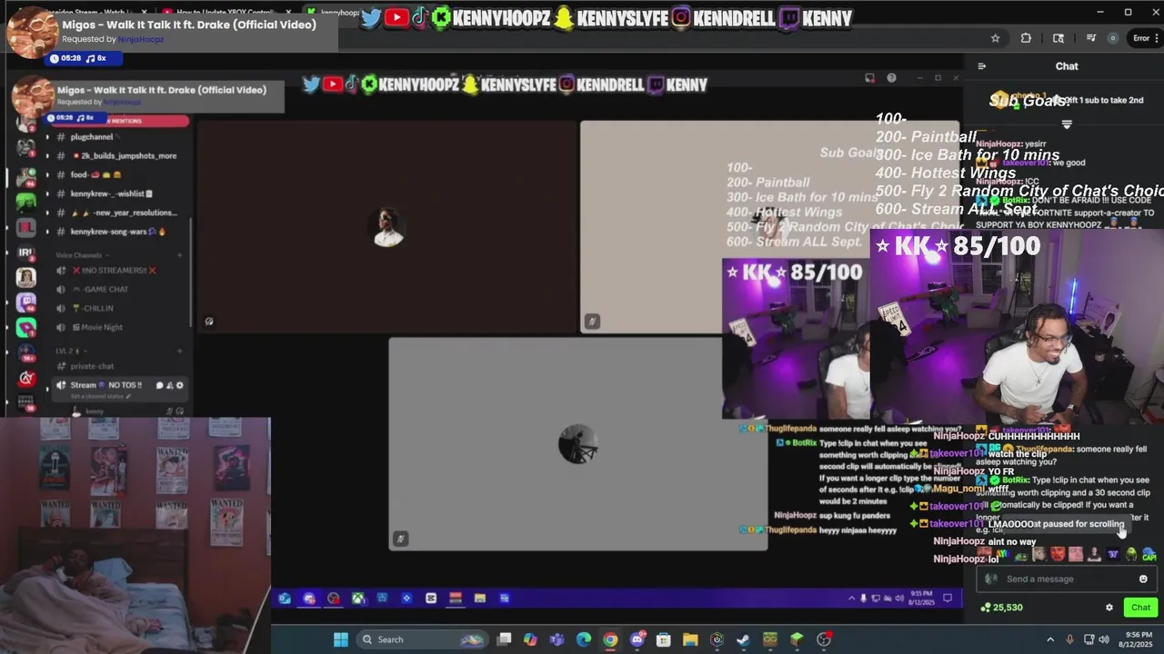Expand the gift sub leaderboard arrow

click(1067, 124)
